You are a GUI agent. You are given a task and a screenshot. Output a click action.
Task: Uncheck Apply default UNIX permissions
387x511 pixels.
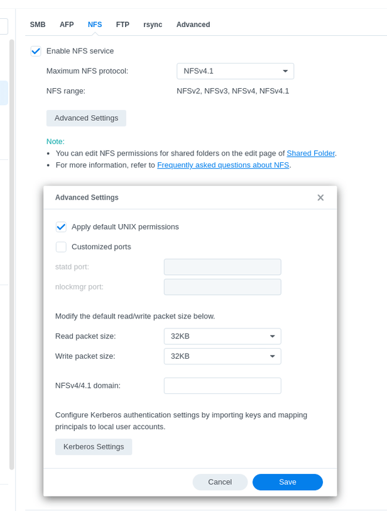click(61, 227)
